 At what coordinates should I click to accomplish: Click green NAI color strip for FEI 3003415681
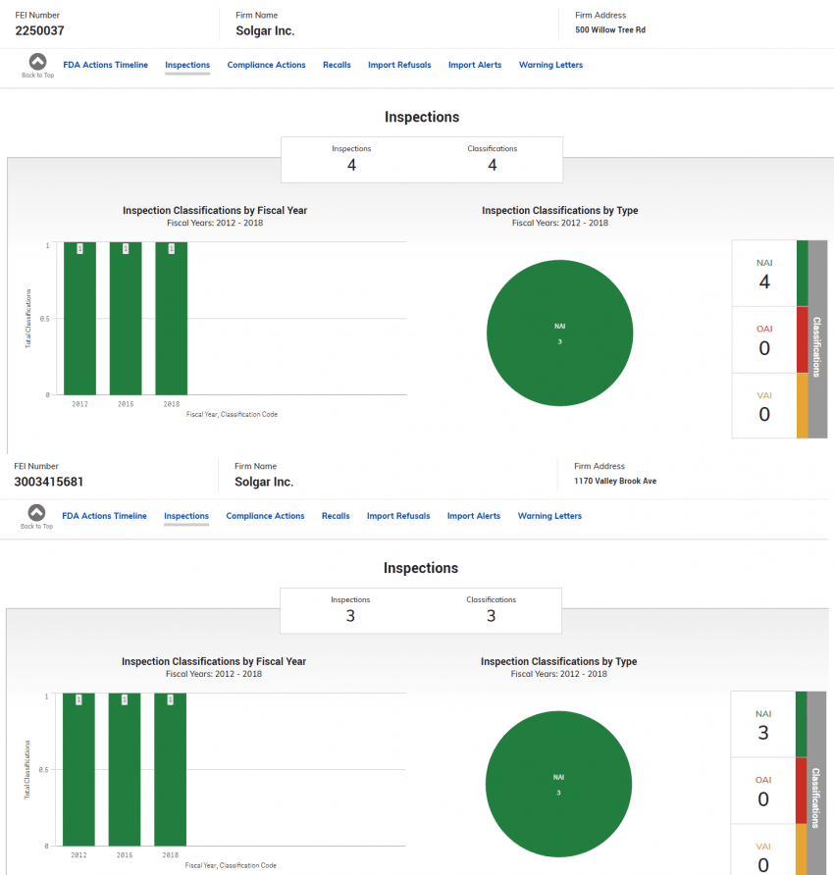(x=801, y=724)
